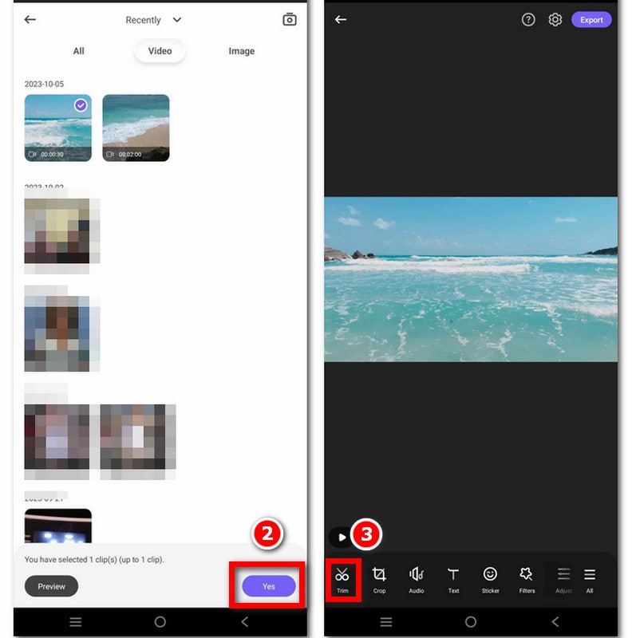Tap the dark video thumbnail at list bottom
This screenshot has height=638, width=632.
click(57, 526)
